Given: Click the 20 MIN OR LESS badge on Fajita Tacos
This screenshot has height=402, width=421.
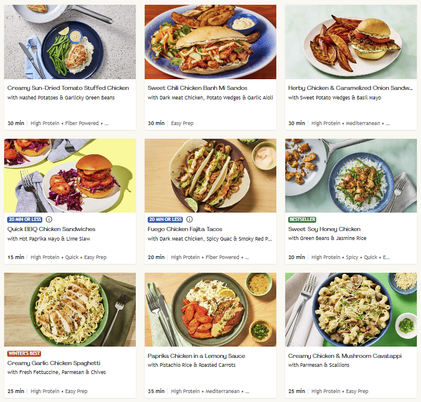Looking at the screenshot, I should pyautogui.click(x=165, y=219).
